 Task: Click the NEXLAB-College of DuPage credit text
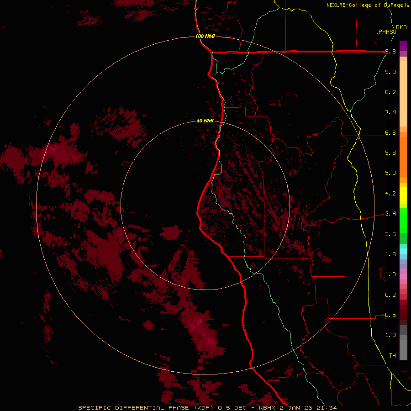click(364, 5)
